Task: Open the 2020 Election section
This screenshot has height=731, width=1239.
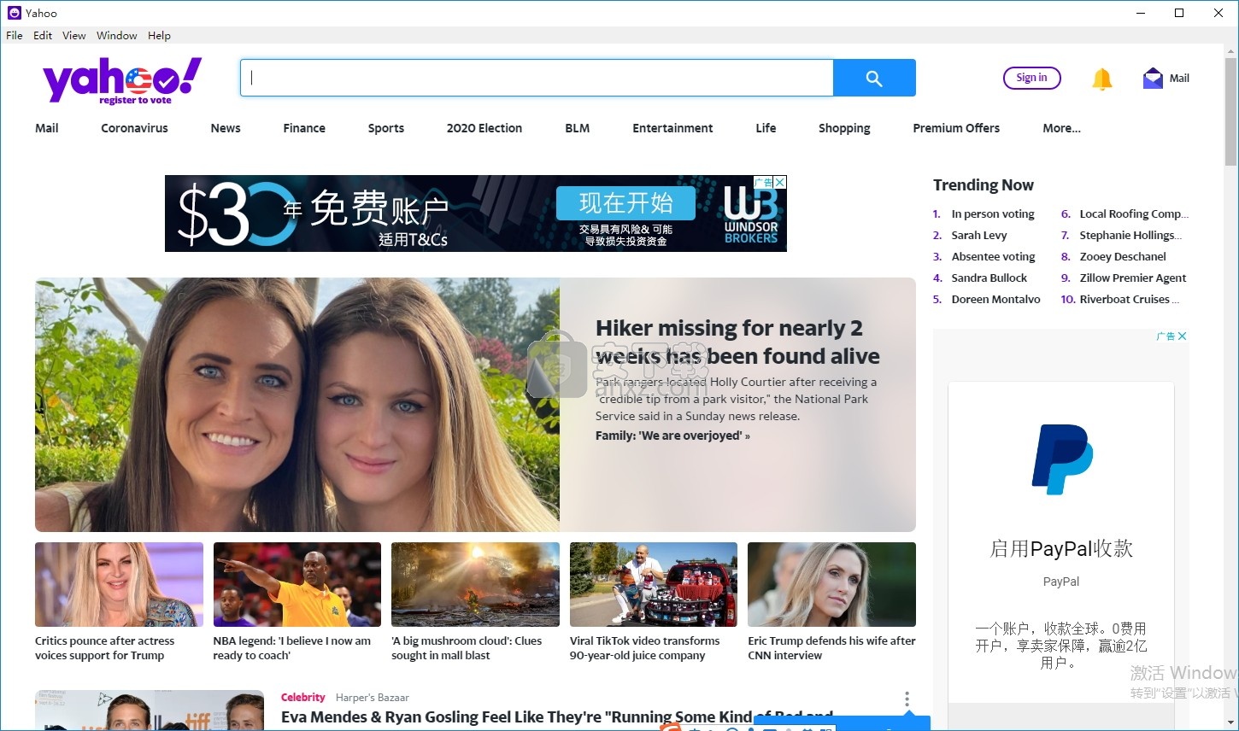Action: click(484, 128)
